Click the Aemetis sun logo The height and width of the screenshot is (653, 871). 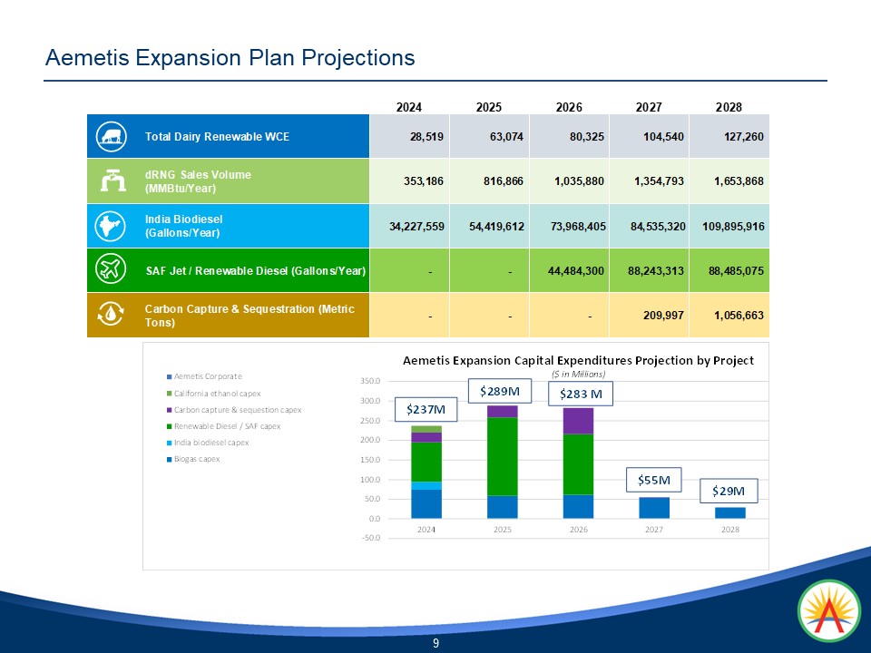pos(827,612)
